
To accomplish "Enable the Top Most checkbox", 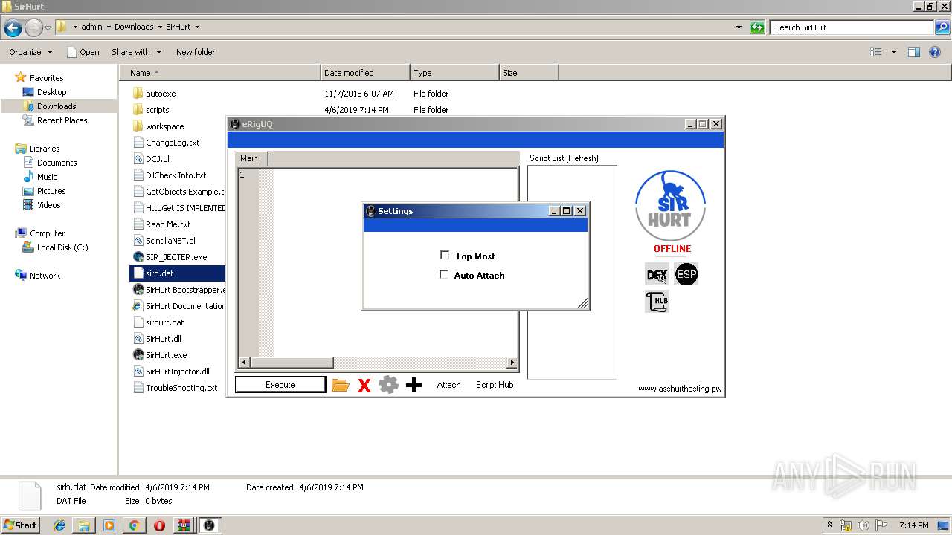I will point(445,256).
